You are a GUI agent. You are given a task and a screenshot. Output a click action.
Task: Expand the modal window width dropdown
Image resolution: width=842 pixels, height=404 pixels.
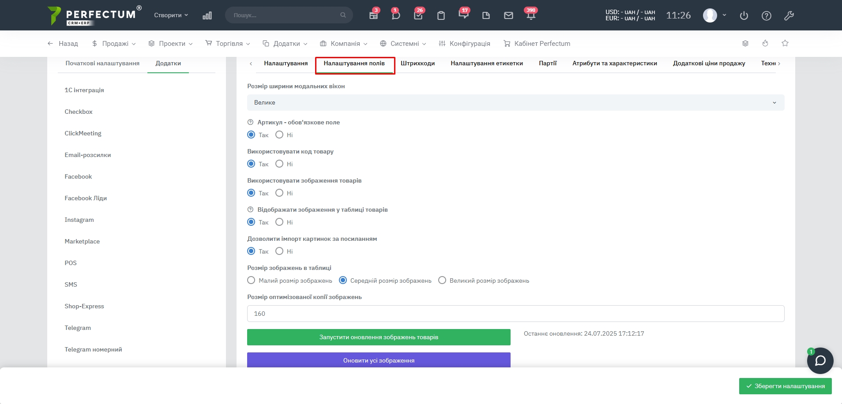515,103
